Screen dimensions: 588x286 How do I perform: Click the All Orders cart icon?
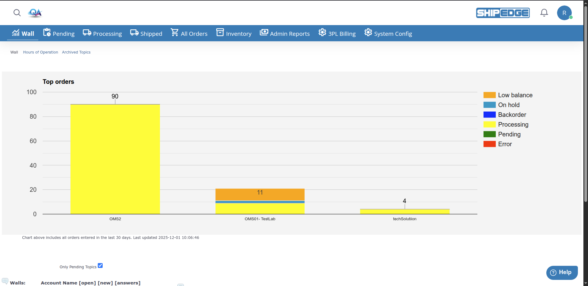point(175,32)
